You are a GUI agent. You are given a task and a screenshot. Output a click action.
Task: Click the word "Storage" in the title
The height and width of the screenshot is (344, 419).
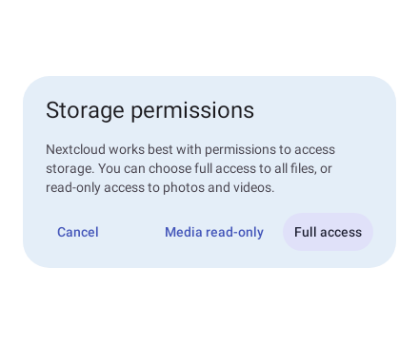(85, 111)
